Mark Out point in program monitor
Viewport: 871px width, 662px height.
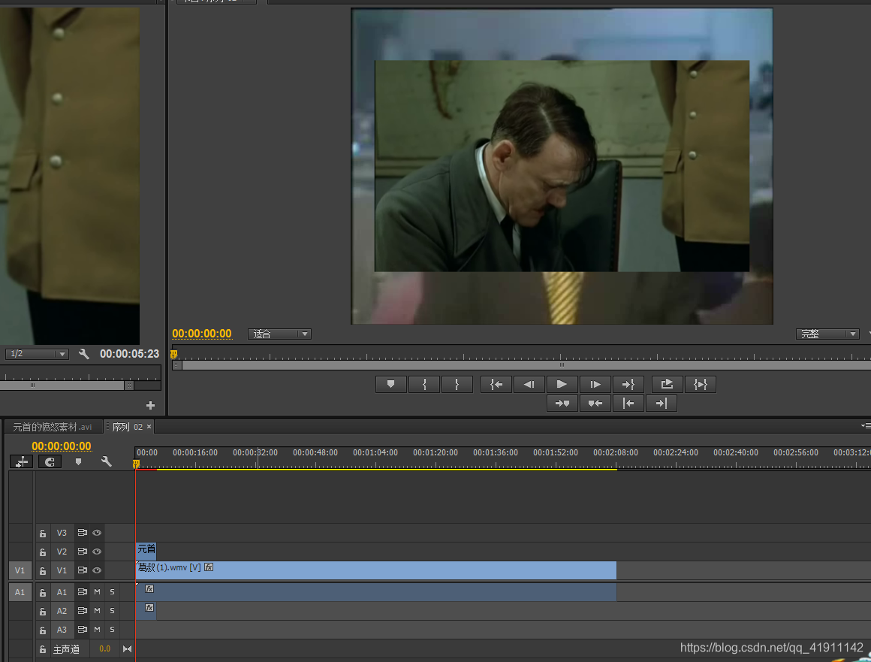[x=457, y=384]
